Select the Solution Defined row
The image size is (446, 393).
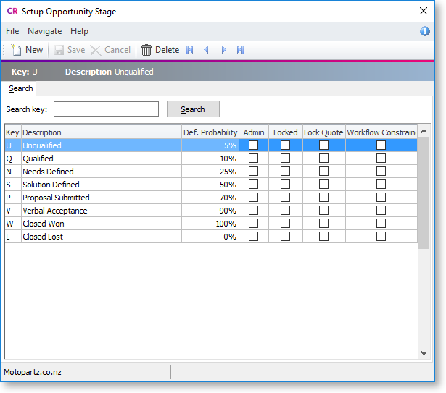[x=211, y=185]
